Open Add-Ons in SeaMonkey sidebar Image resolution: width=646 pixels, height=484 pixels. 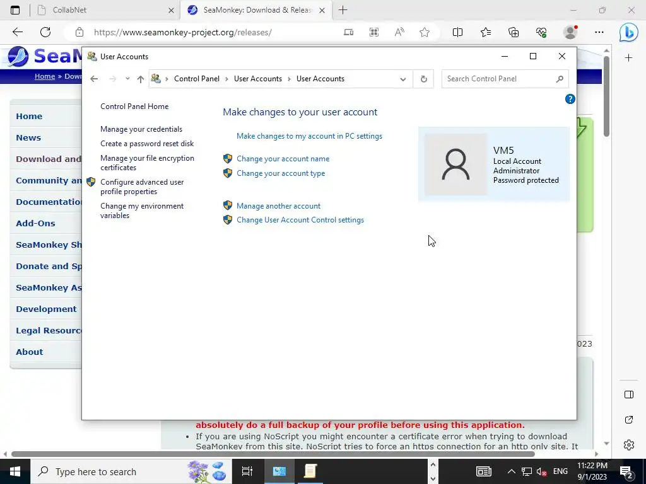point(35,223)
